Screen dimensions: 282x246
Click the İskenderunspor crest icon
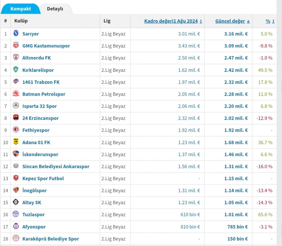coord(16,154)
